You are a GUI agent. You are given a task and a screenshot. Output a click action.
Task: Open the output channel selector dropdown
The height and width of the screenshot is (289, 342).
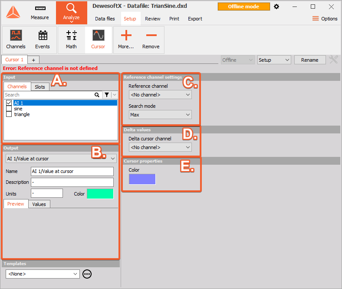(x=61, y=159)
